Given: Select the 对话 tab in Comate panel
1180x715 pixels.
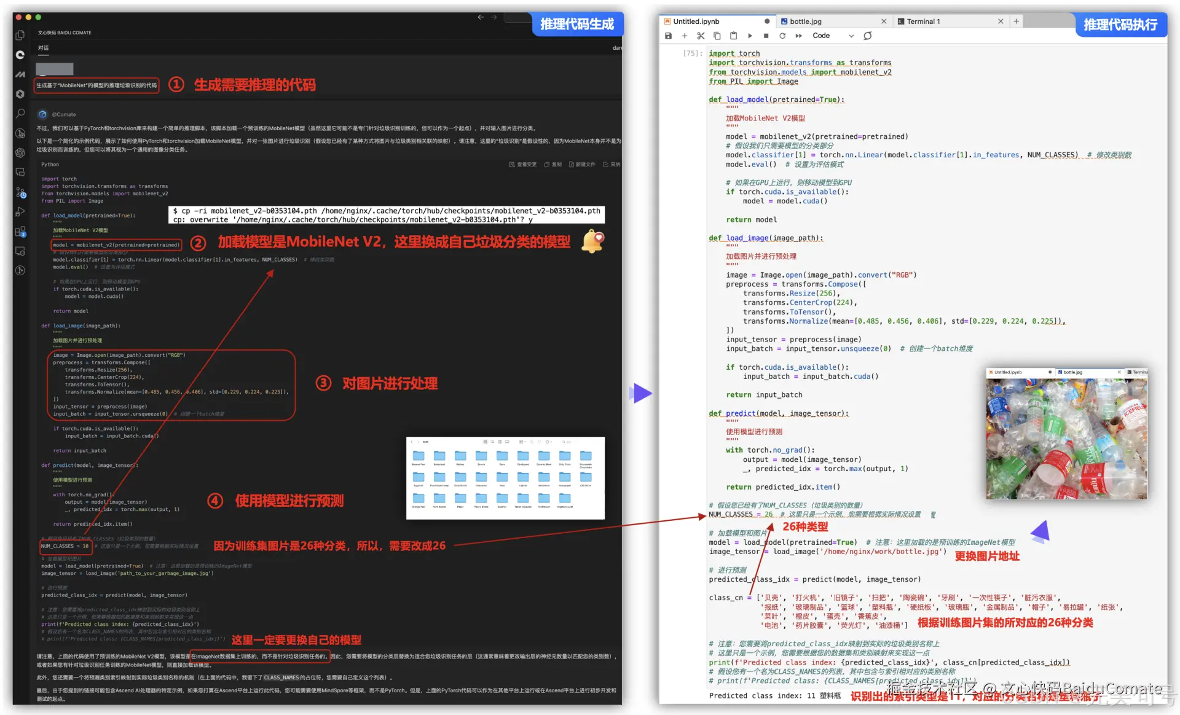Looking at the screenshot, I should tap(43, 48).
